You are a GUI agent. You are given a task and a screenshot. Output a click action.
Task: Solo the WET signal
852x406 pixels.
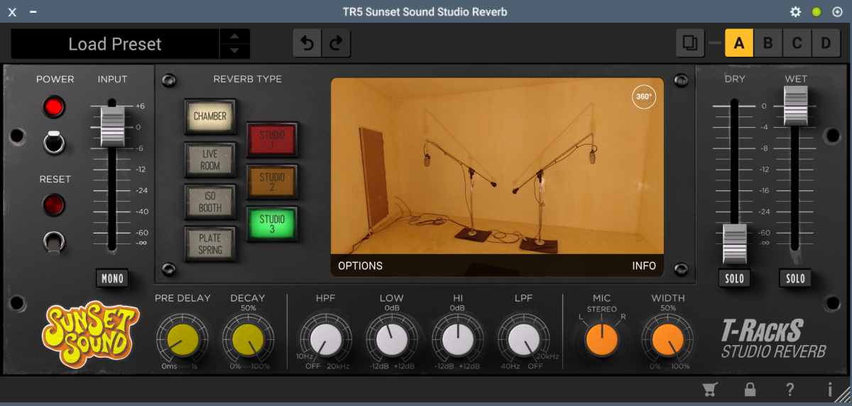(796, 279)
